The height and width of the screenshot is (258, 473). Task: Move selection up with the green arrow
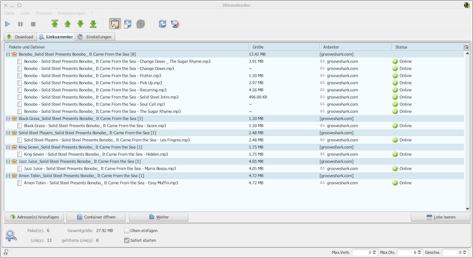[67, 24]
